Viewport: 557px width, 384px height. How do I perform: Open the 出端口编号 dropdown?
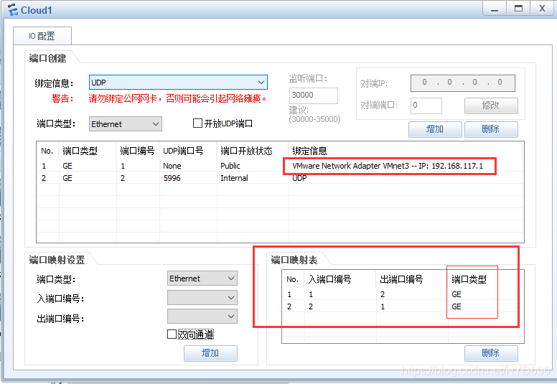click(202, 317)
